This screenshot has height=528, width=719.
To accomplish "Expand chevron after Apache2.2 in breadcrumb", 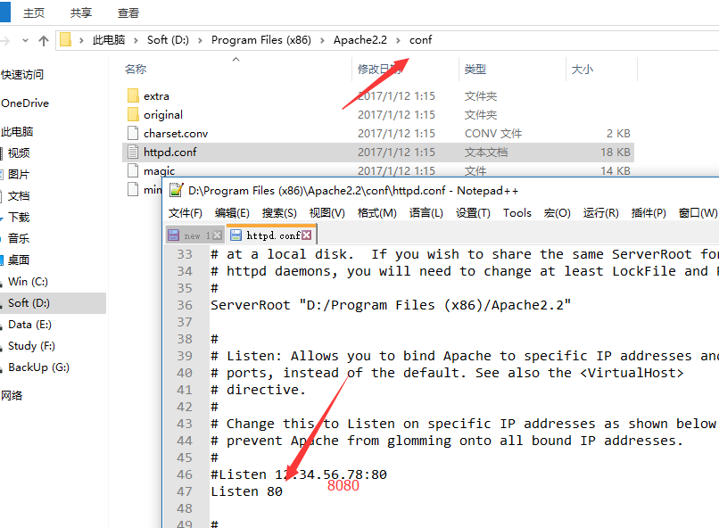I will tap(400, 40).
